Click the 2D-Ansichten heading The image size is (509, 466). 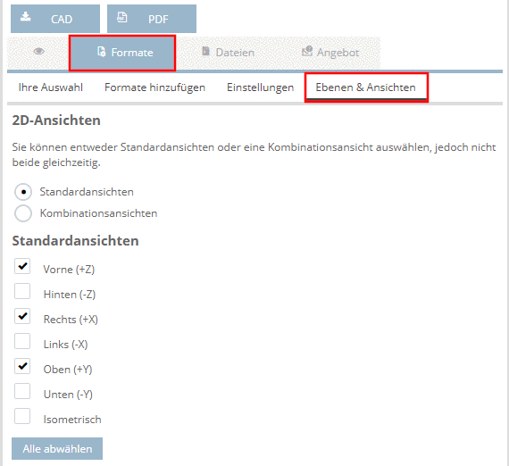(56, 120)
